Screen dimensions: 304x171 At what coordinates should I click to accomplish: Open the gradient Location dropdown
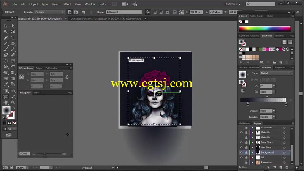pyautogui.click(x=274, y=117)
